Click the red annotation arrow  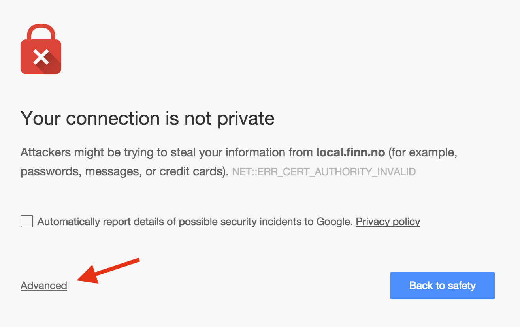[108, 271]
